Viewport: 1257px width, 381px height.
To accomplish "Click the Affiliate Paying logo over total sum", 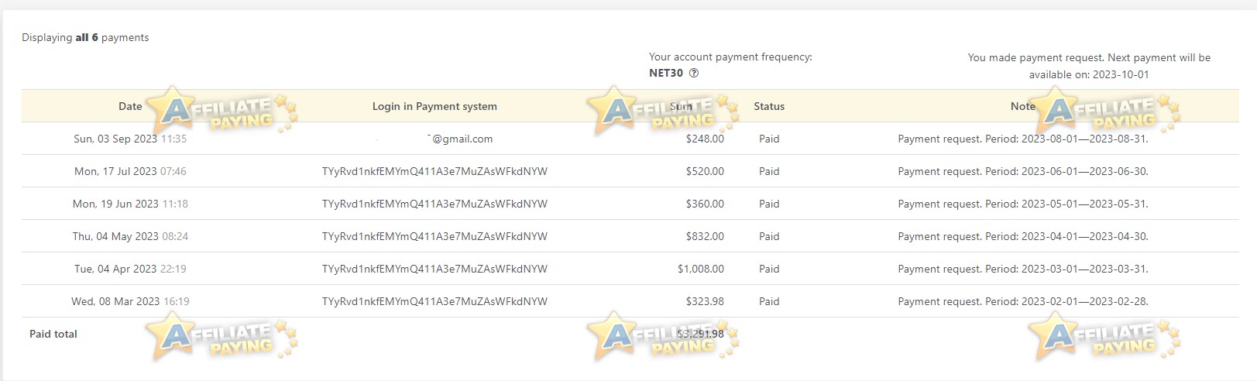I will point(664,337).
